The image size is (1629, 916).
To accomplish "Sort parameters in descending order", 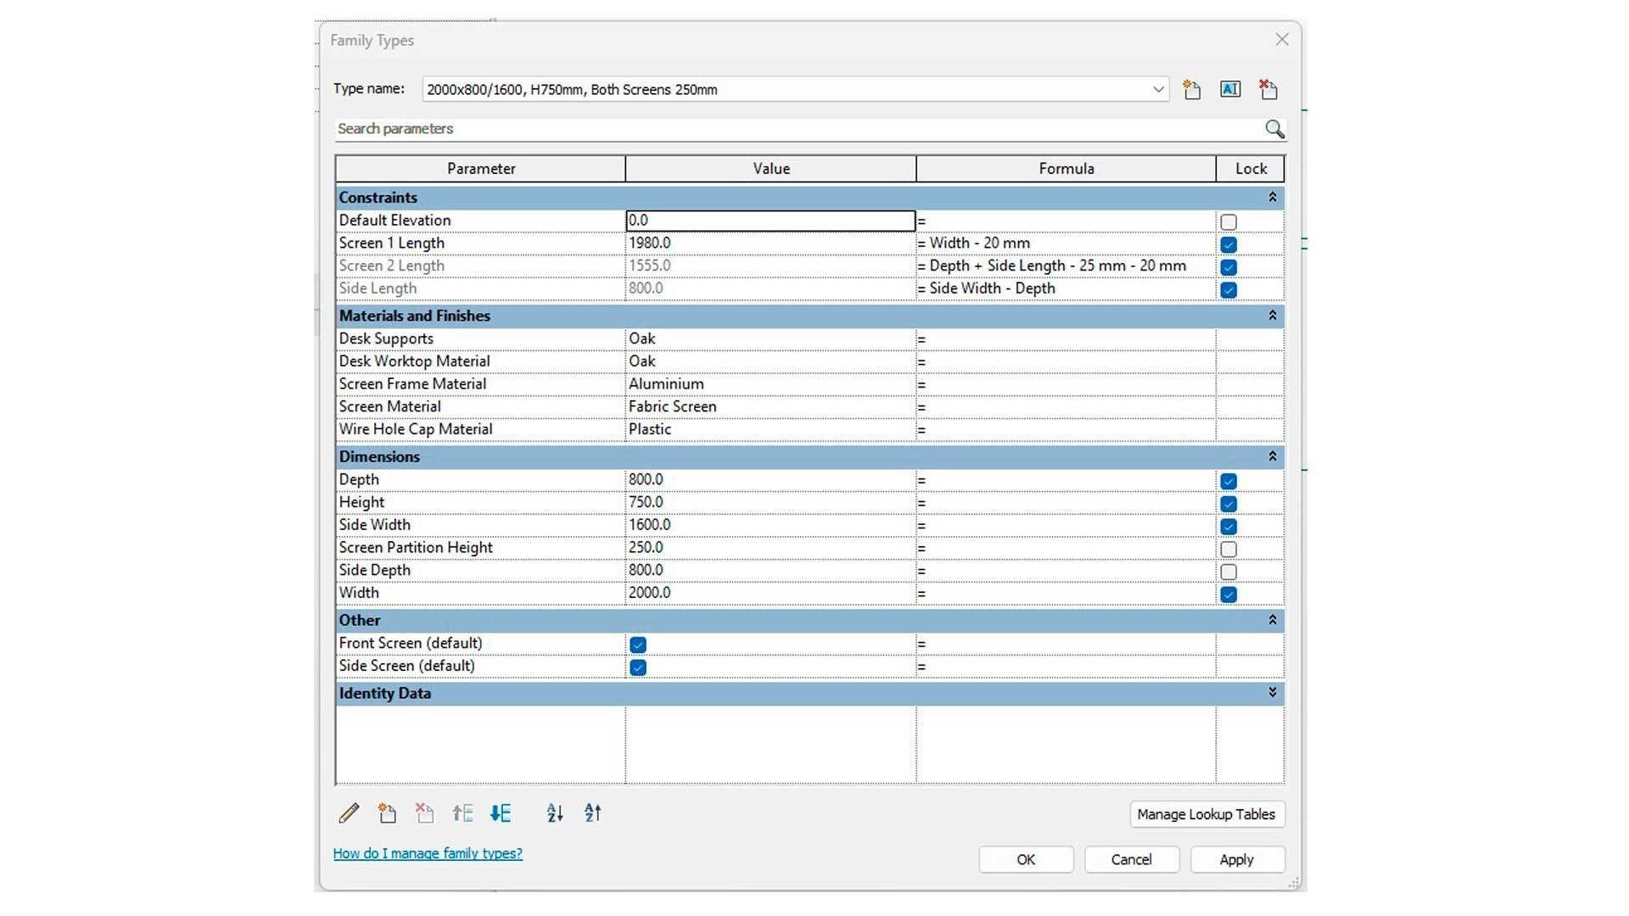I will tap(593, 813).
